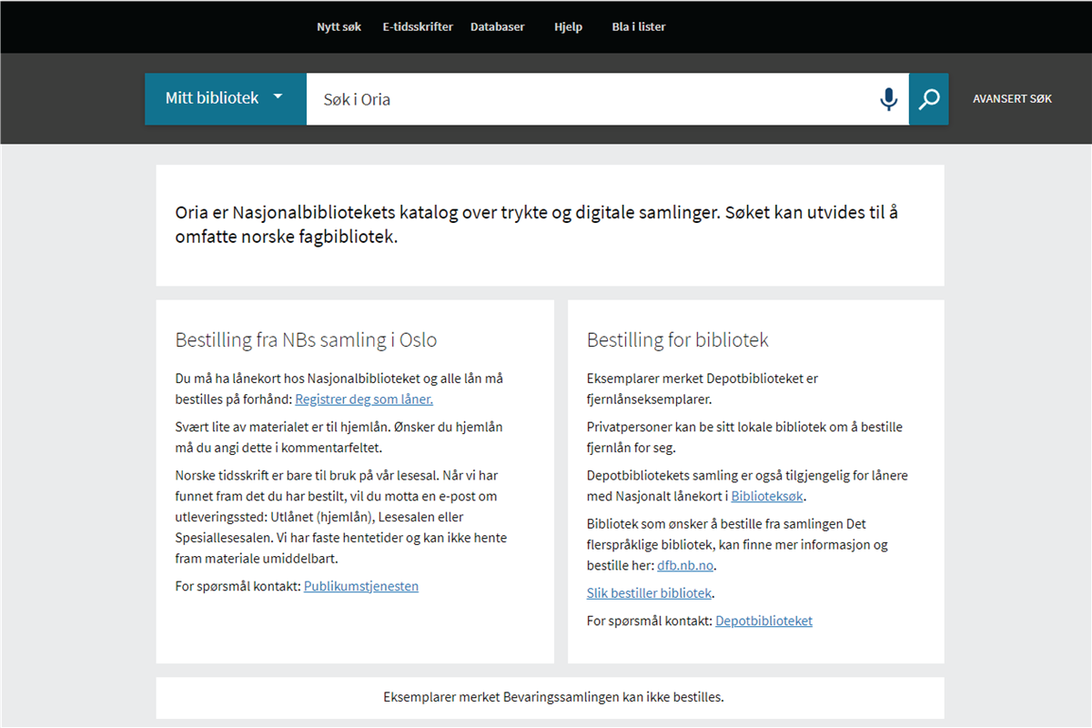Start voice search with the microphone icon
Screen dimensions: 1092x728
coord(888,99)
